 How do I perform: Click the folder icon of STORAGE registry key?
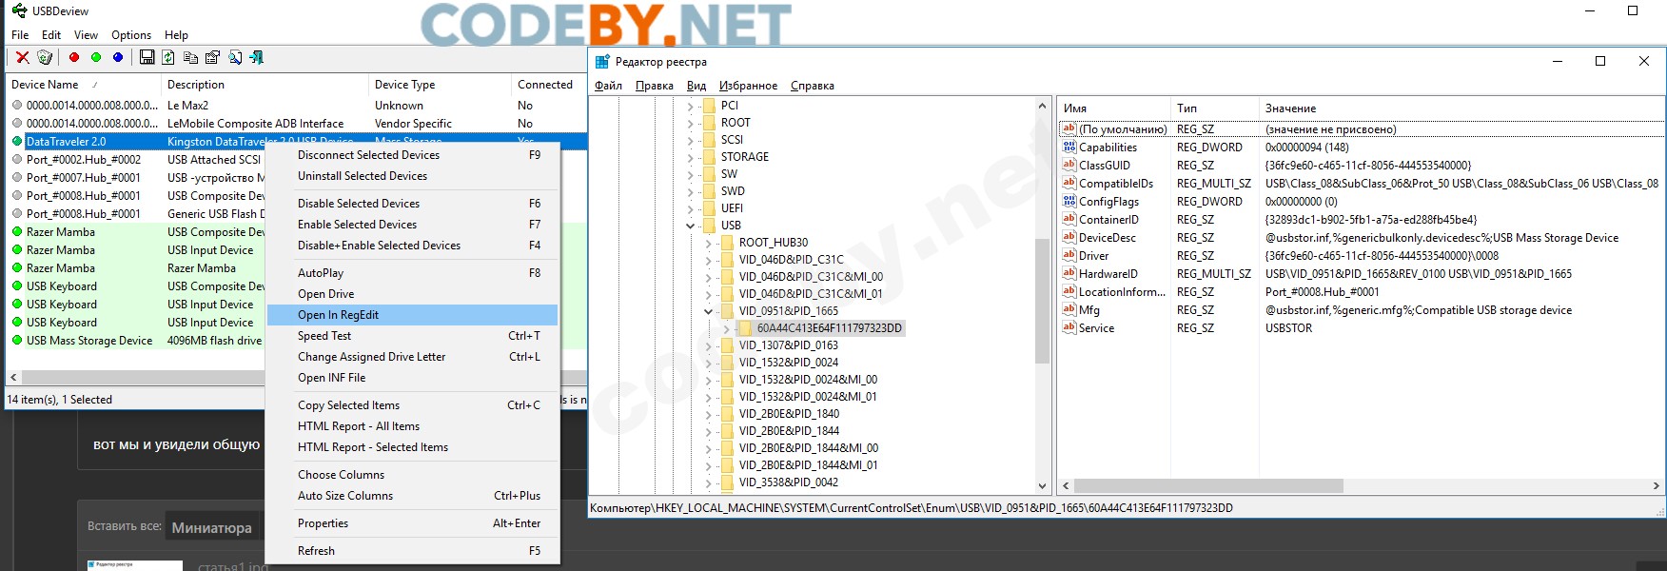coord(709,157)
